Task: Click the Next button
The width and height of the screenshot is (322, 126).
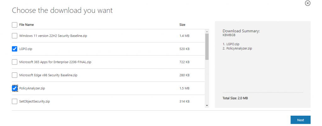Action: click(300, 120)
